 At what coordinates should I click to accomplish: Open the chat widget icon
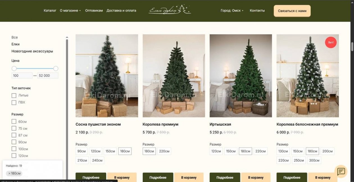click(341, 171)
